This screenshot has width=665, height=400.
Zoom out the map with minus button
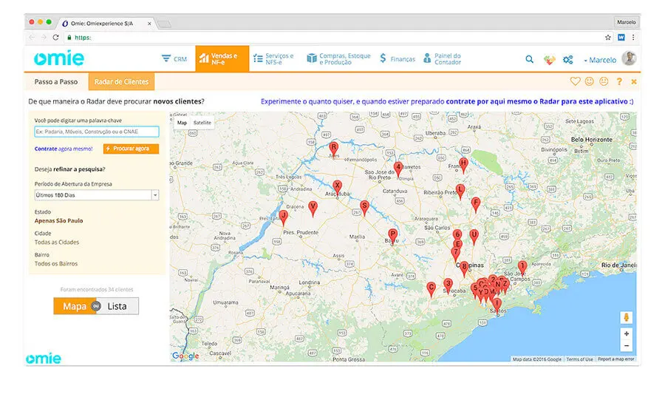click(x=627, y=345)
